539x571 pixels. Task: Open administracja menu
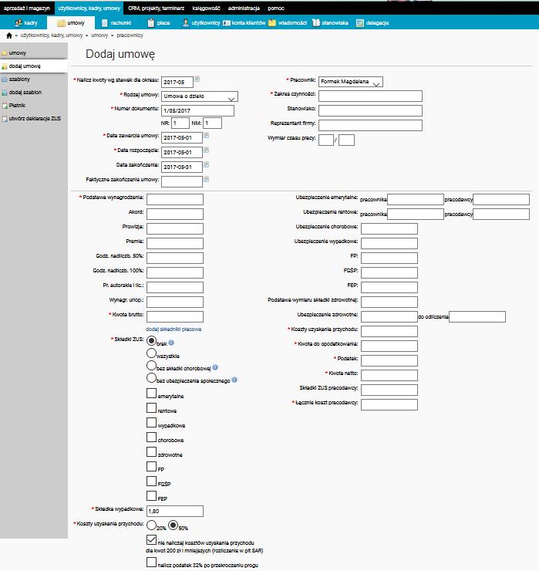pyautogui.click(x=244, y=8)
